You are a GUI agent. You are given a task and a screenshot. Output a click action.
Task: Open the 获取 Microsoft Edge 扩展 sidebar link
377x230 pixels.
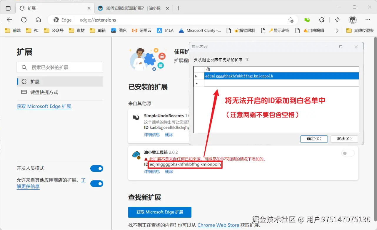[44, 106]
